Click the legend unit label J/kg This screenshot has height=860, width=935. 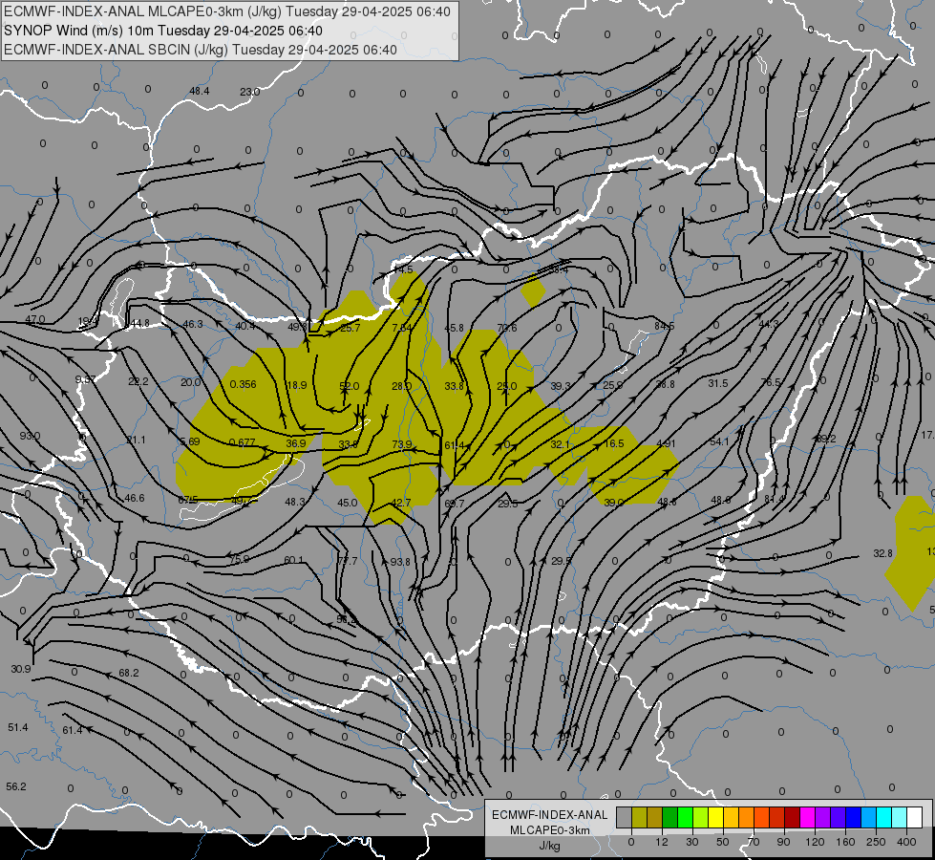tap(549, 846)
